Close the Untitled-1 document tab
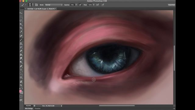This screenshot has height=110, width=195. pyautogui.click(x=26, y=9)
